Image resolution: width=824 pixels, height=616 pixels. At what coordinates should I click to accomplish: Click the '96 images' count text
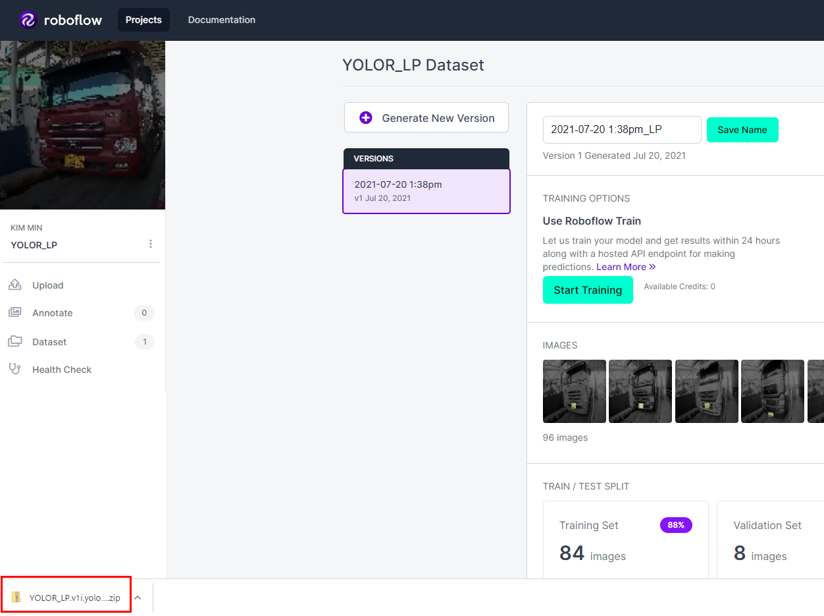click(x=565, y=437)
